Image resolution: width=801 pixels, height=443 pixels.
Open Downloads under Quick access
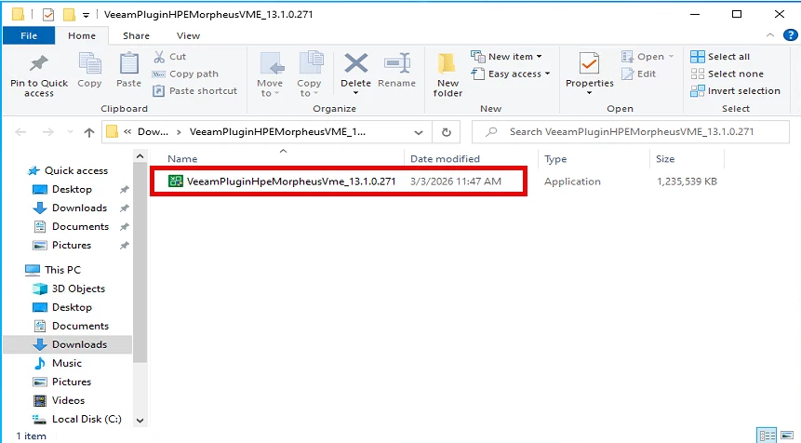pos(79,208)
